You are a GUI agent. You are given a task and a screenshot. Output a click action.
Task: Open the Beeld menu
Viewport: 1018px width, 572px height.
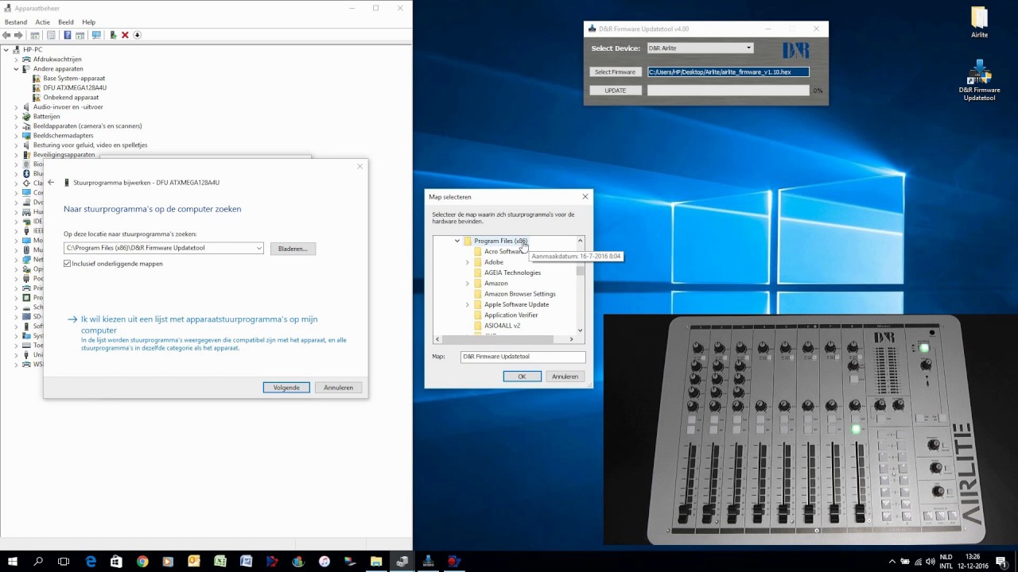(66, 22)
